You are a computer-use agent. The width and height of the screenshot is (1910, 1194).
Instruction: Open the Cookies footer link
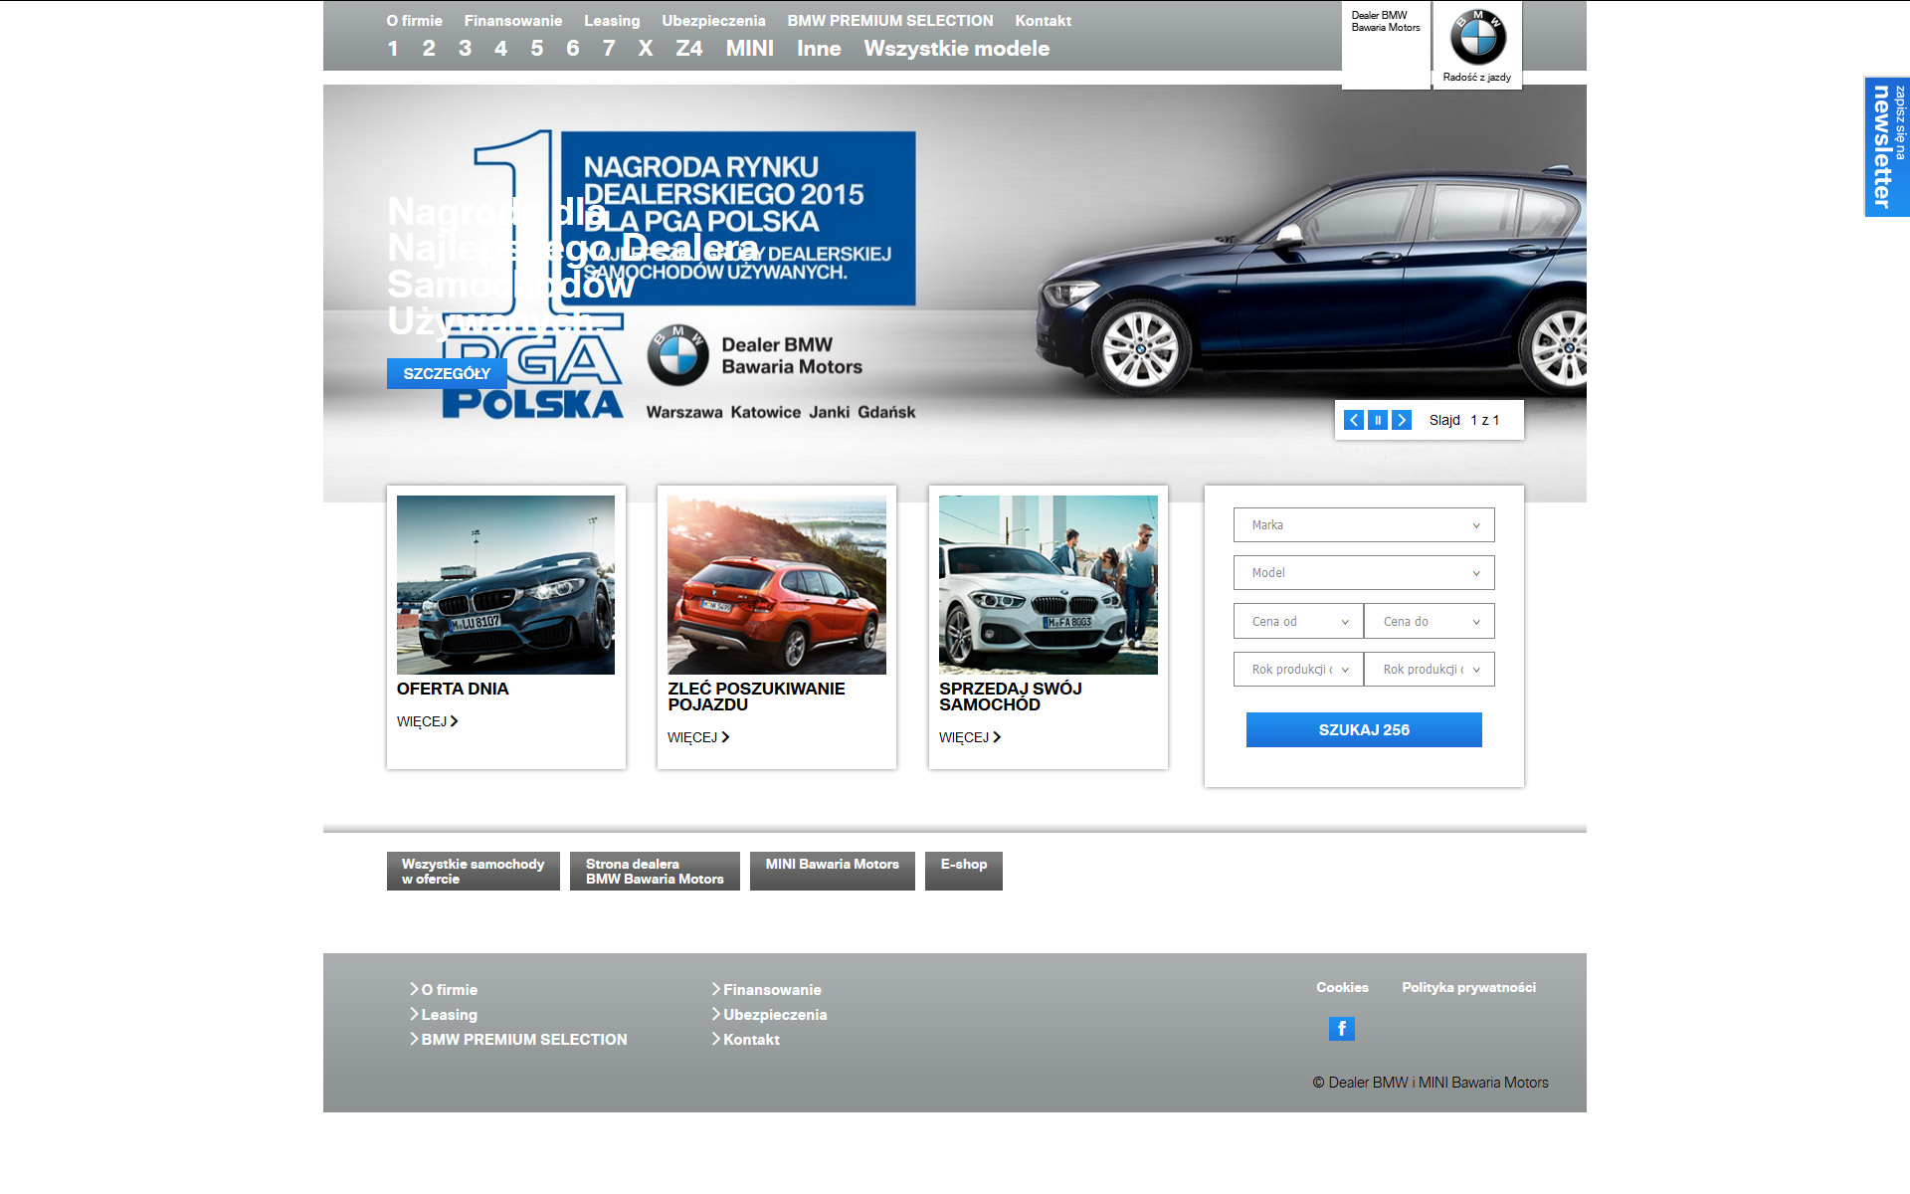click(x=1342, y=987)
